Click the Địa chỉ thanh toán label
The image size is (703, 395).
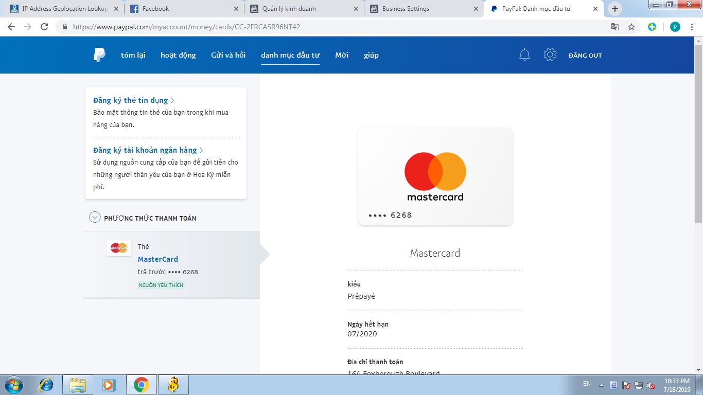tap(376, 362)
